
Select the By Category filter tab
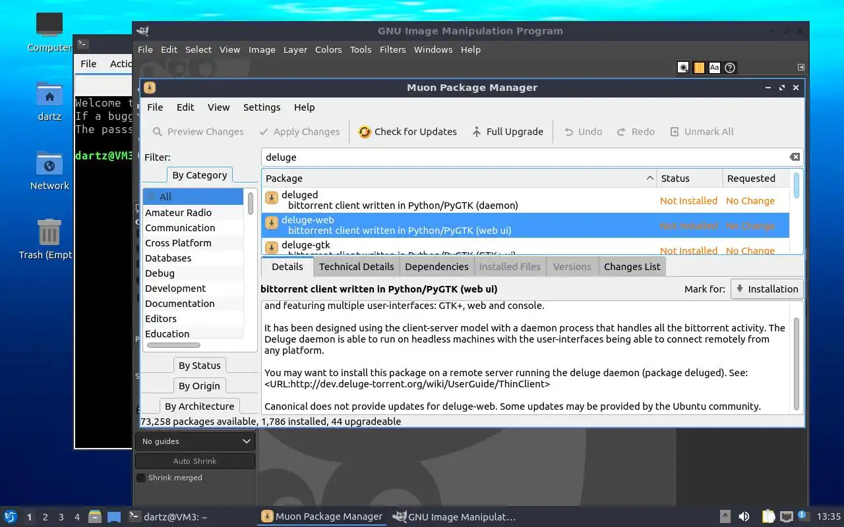click(x=200, y=175)
